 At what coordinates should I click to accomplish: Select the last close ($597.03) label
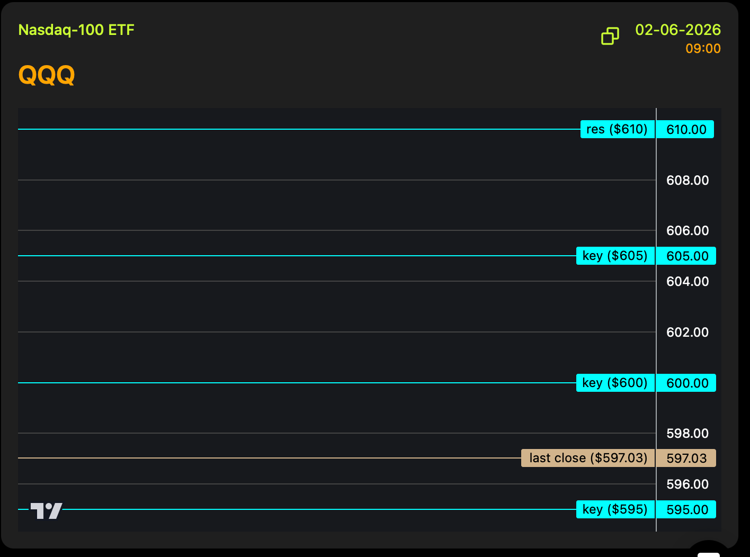(x=588, y=458)
